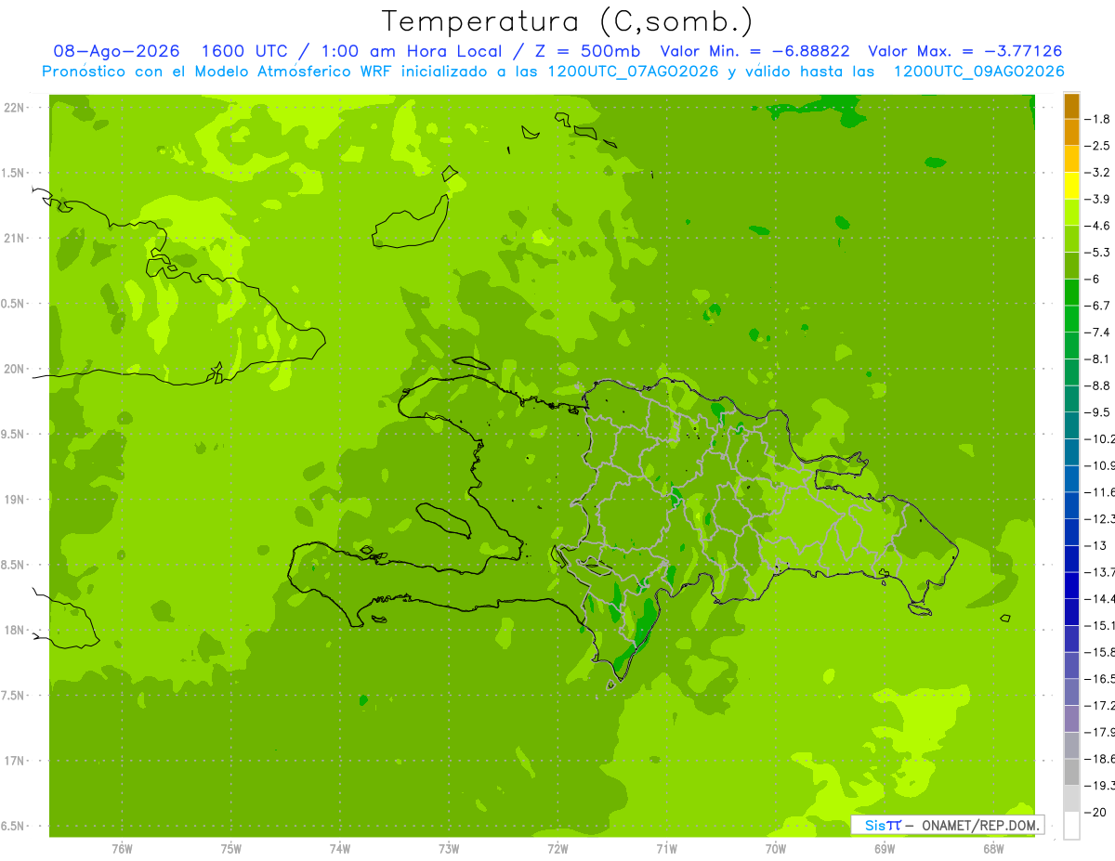Click the 72W longitude label

click(557, 849)
